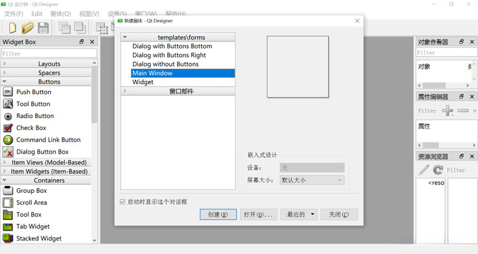Expand the Spacers category
Screen dimensions: 478x254
pos(4,73)
